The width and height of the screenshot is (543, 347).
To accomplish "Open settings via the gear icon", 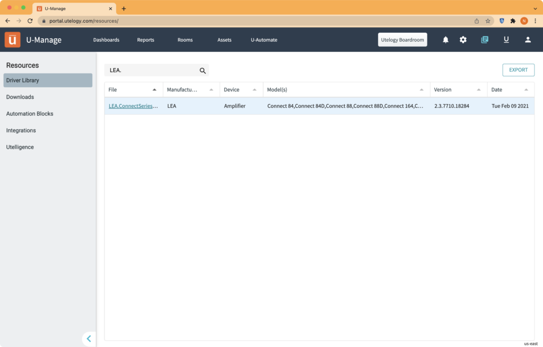I will 463,40.
